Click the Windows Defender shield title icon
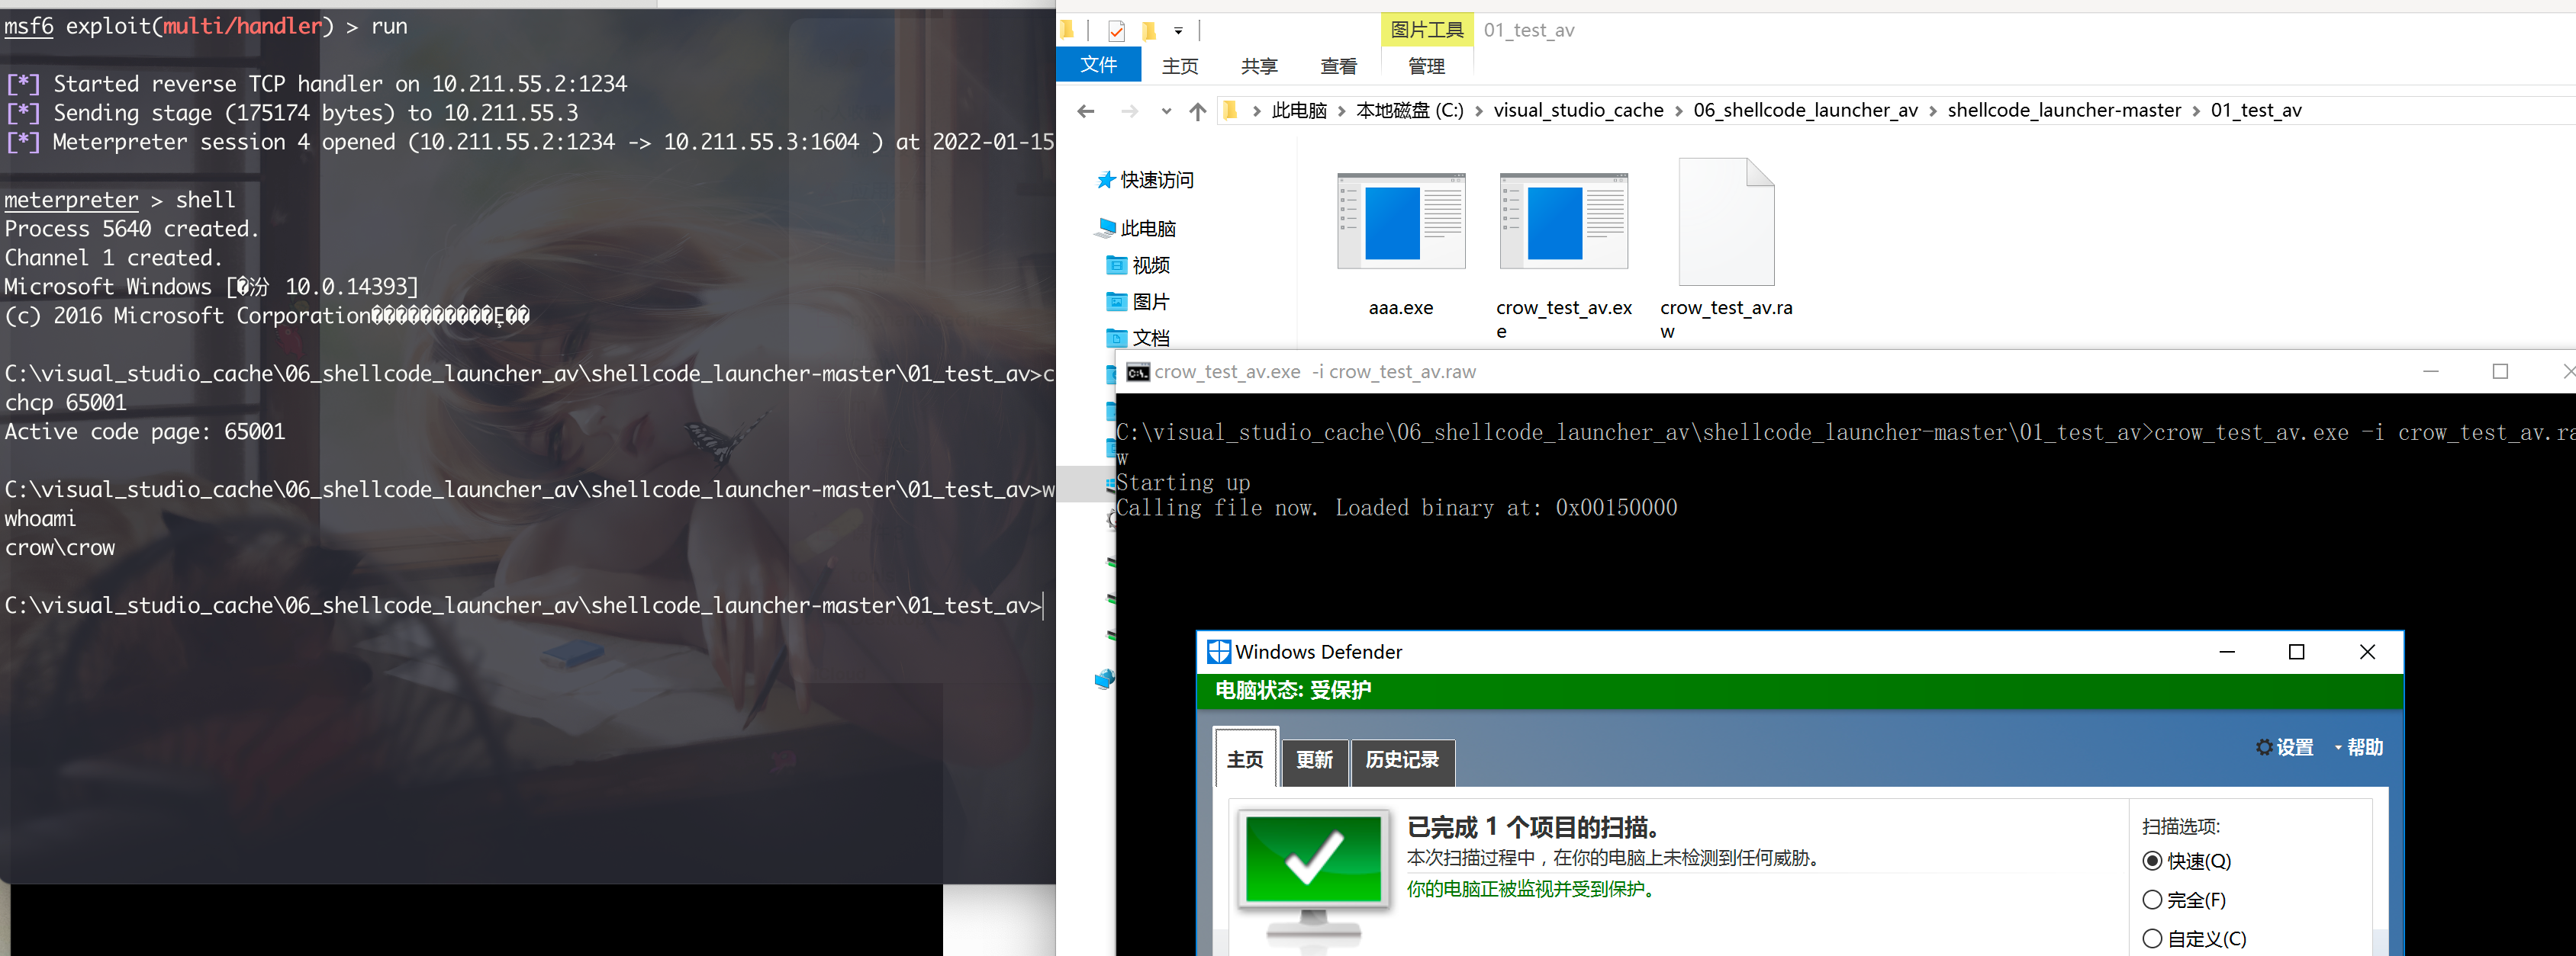The height and width of the screenshot is (956, 2576). 1219,653
